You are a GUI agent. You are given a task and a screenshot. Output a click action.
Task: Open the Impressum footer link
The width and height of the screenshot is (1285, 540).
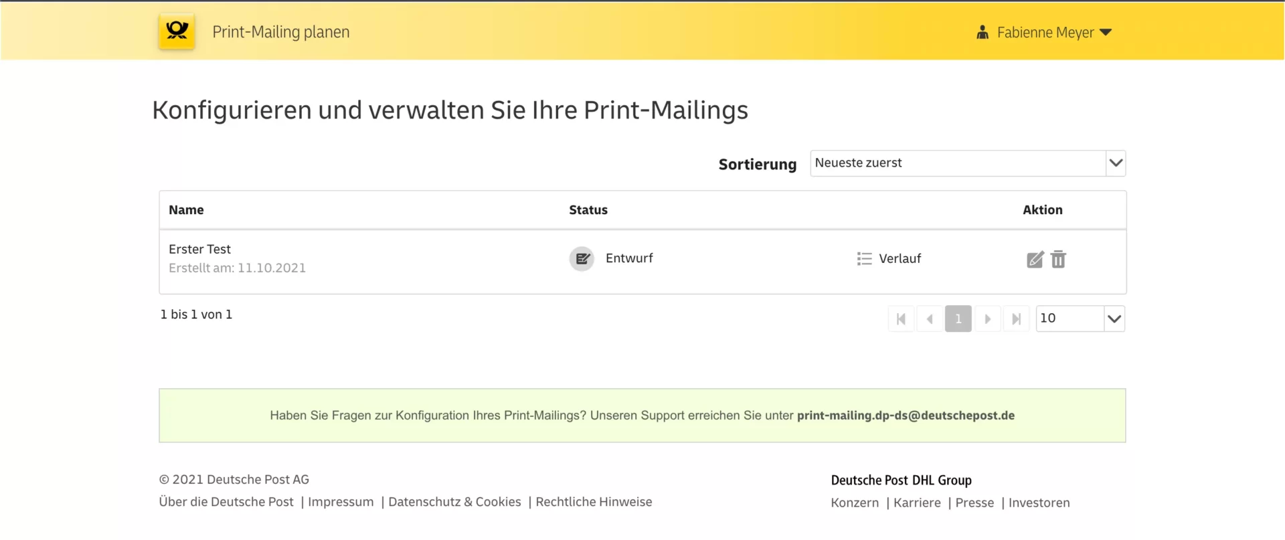point(341,502)
